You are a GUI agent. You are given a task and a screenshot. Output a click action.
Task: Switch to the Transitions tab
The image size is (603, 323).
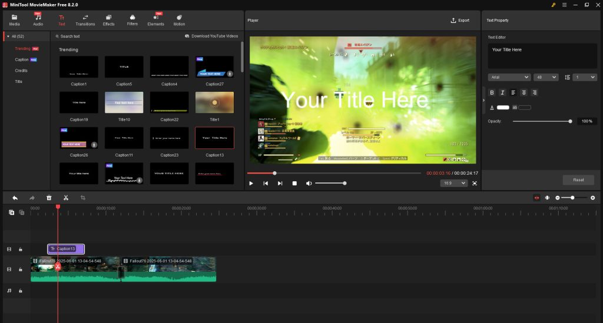pyautogui.click(x=85, y=20)
